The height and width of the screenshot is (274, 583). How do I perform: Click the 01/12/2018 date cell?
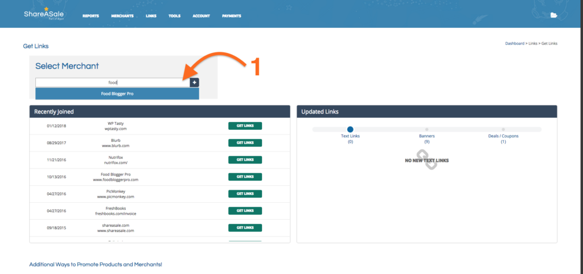pyautogui.click(x=56, y=126)
